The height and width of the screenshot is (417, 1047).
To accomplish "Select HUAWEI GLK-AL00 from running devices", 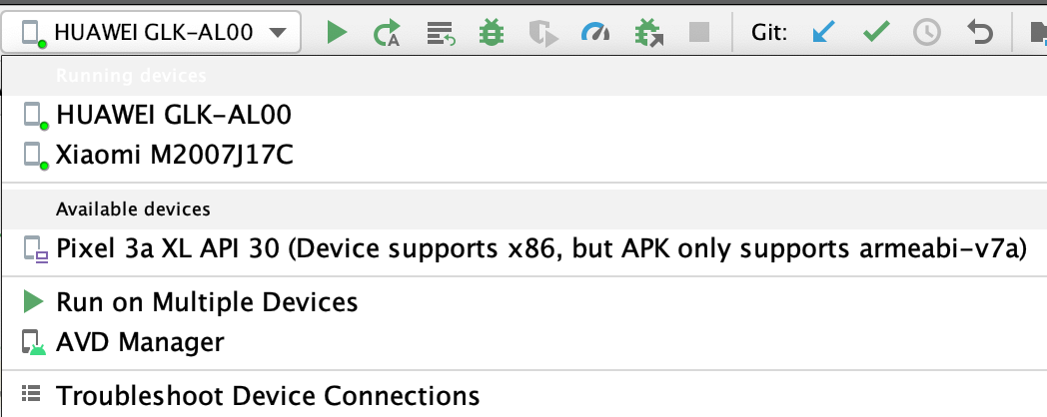I will 174,115.
